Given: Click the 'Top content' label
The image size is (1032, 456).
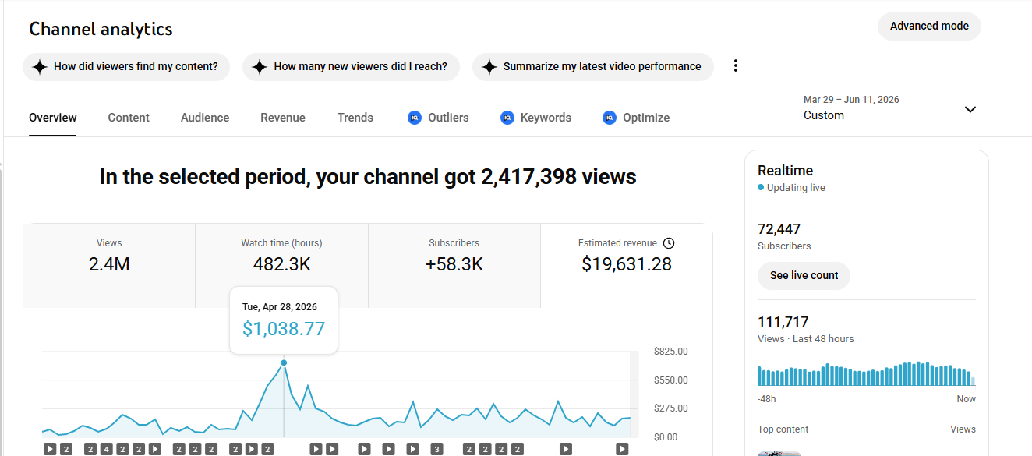Looking at the screenshot, I should (x=783, y=429).
